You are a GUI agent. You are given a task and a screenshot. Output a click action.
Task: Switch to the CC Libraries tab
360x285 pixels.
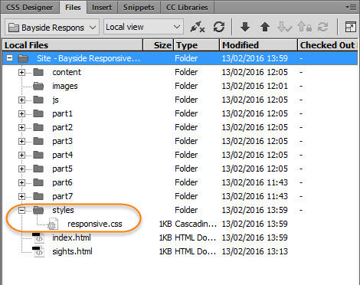[x=187, y=7]
